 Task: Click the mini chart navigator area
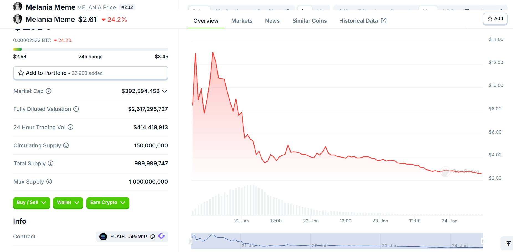pos(337,241)
